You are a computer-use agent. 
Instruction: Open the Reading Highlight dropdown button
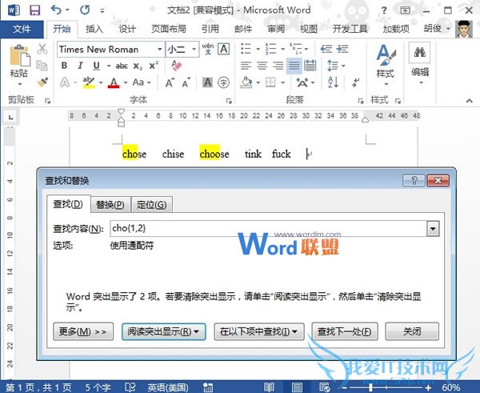164,331
